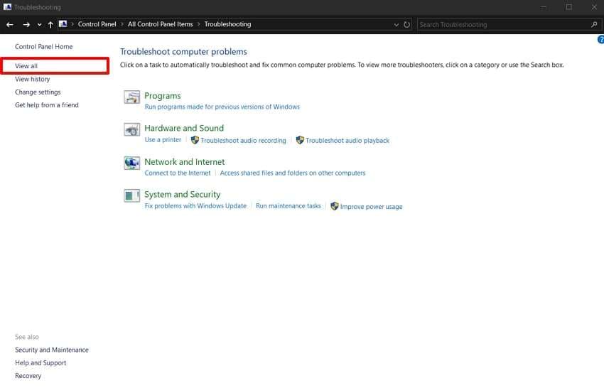Click the Network and Internet category icon
Viewport: 604px width, 388px height.
(x=131, y=163)
